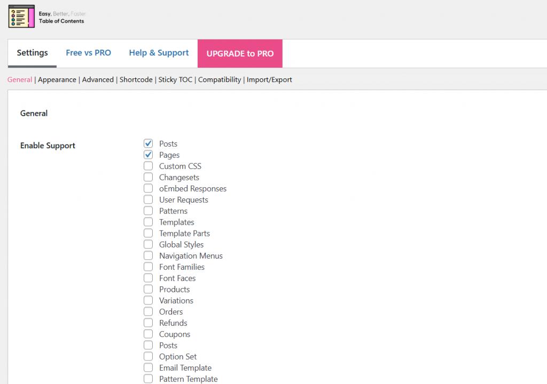547x384 pixels.
Task: Select the General settings link
Action: pyautogui.click(x=19, y=79)
